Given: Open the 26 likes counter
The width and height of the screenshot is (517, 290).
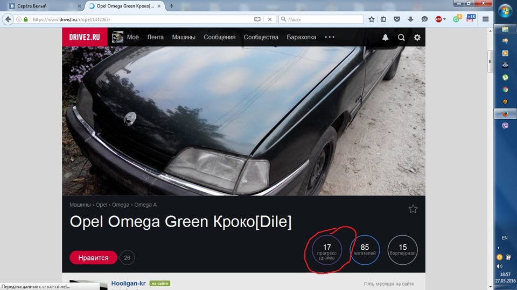Looking at the screenshot, I should tap(127, 258).
